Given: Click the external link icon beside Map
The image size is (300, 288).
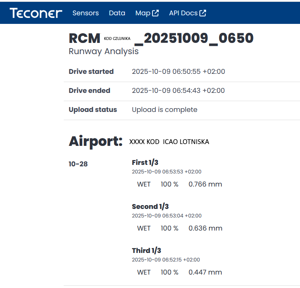Looking at the screenshot, I should point(155,13).
